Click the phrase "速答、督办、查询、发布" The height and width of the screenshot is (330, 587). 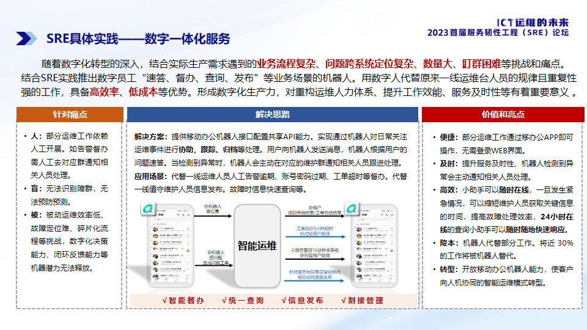point(199,78)
